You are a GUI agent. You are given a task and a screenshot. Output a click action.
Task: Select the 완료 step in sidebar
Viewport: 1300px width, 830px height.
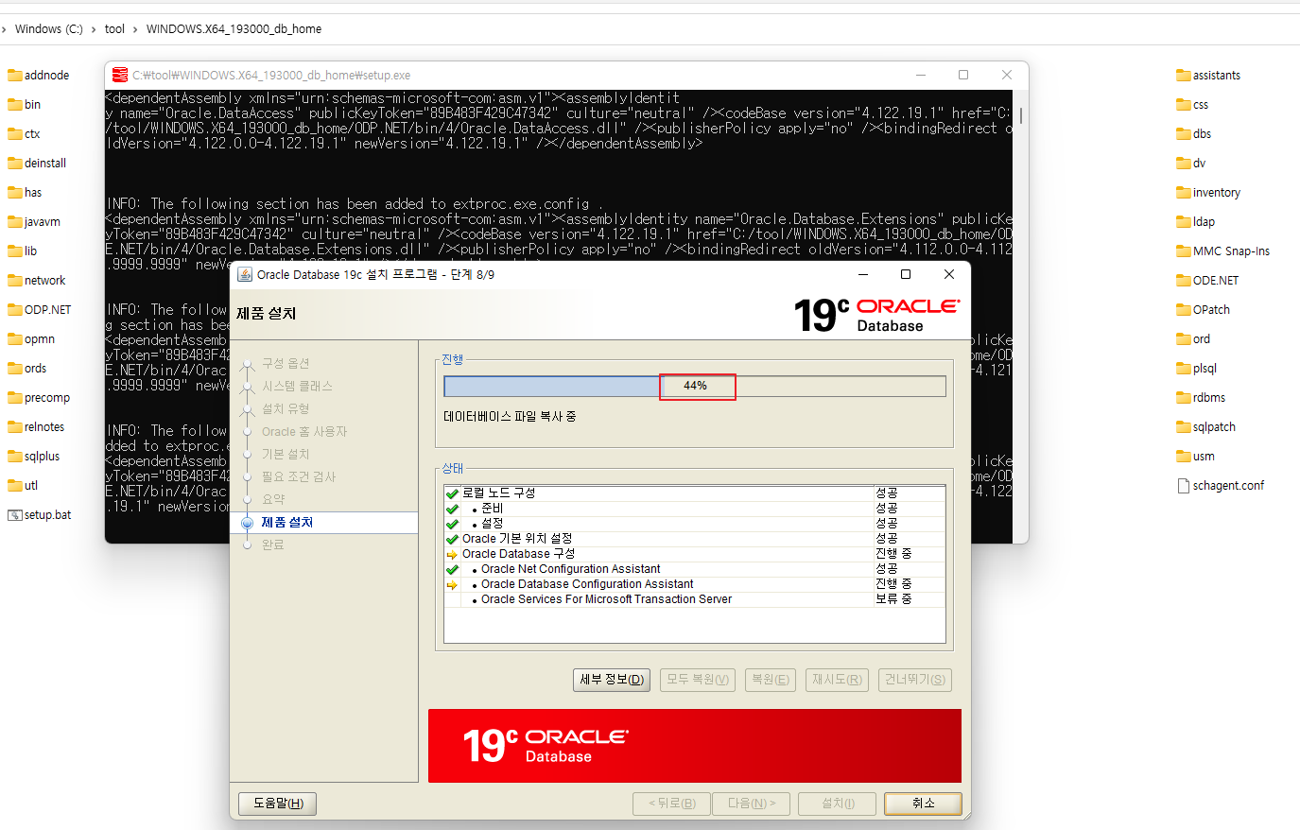click(273, 545)
